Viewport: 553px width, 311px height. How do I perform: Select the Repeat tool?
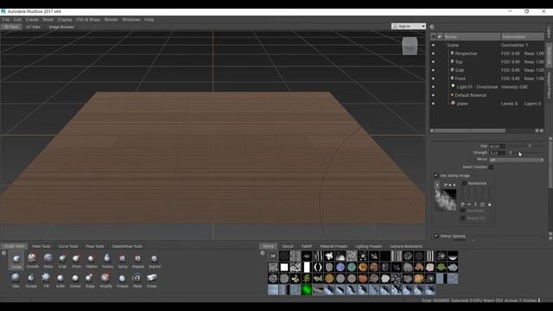pos(138,261)
